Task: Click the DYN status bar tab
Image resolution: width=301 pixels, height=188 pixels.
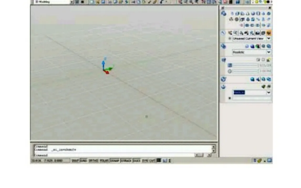Action: (145, 160)
